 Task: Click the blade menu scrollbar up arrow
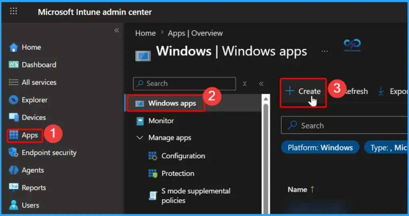pyautogui.click(x=266, y=99)
